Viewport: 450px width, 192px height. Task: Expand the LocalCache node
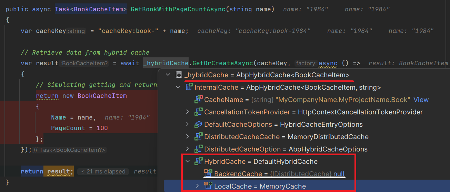click(197, 186)
